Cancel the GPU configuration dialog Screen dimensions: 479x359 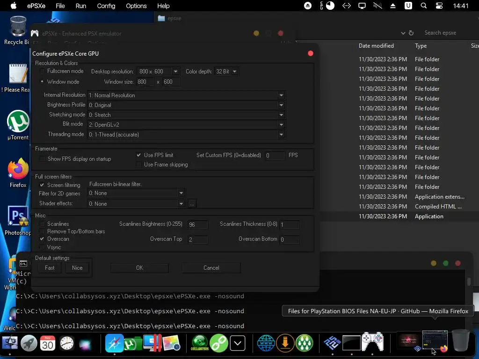[211, 268]
